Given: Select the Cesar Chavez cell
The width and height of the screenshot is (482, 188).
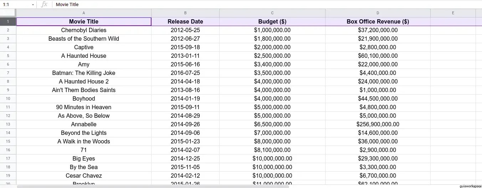Looking at the screenshot, I should [x=84, y=176].
